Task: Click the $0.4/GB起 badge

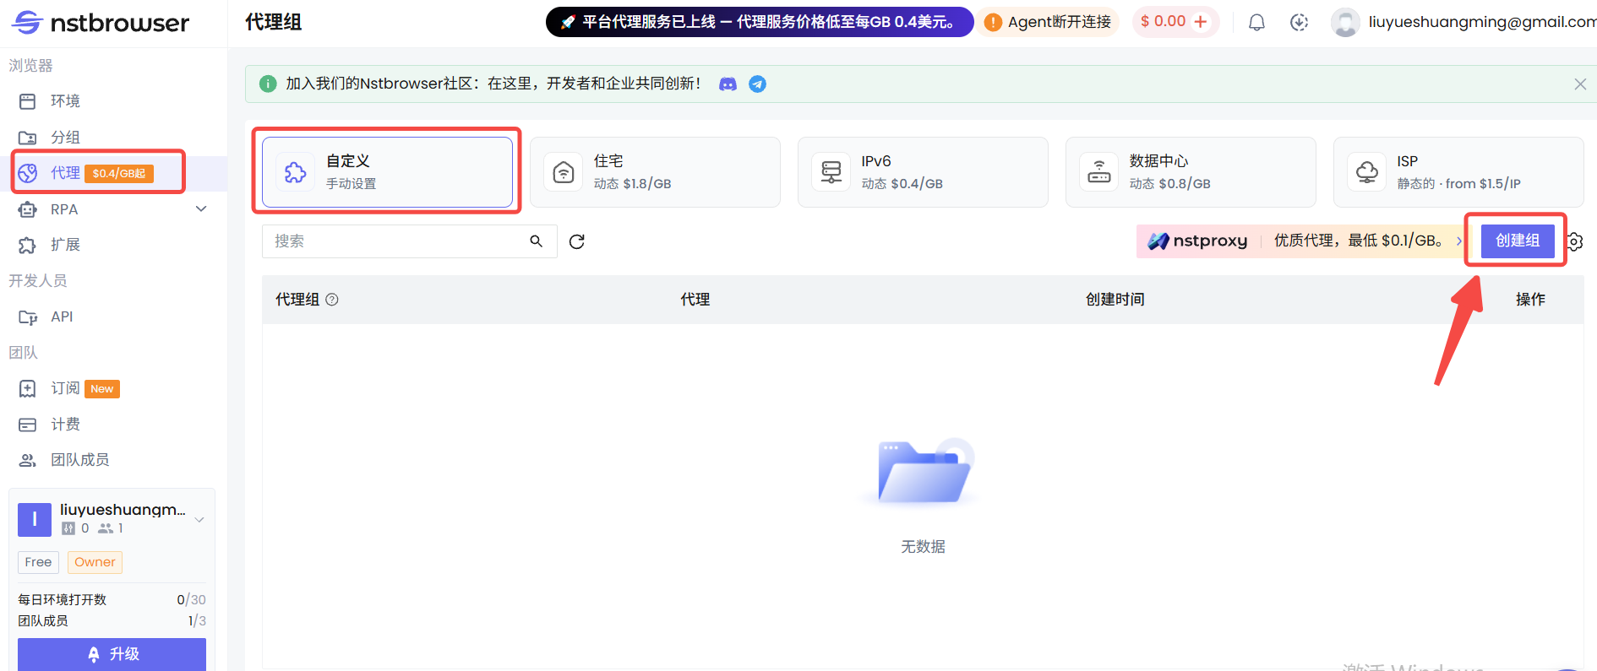Action: coord(119,173)
